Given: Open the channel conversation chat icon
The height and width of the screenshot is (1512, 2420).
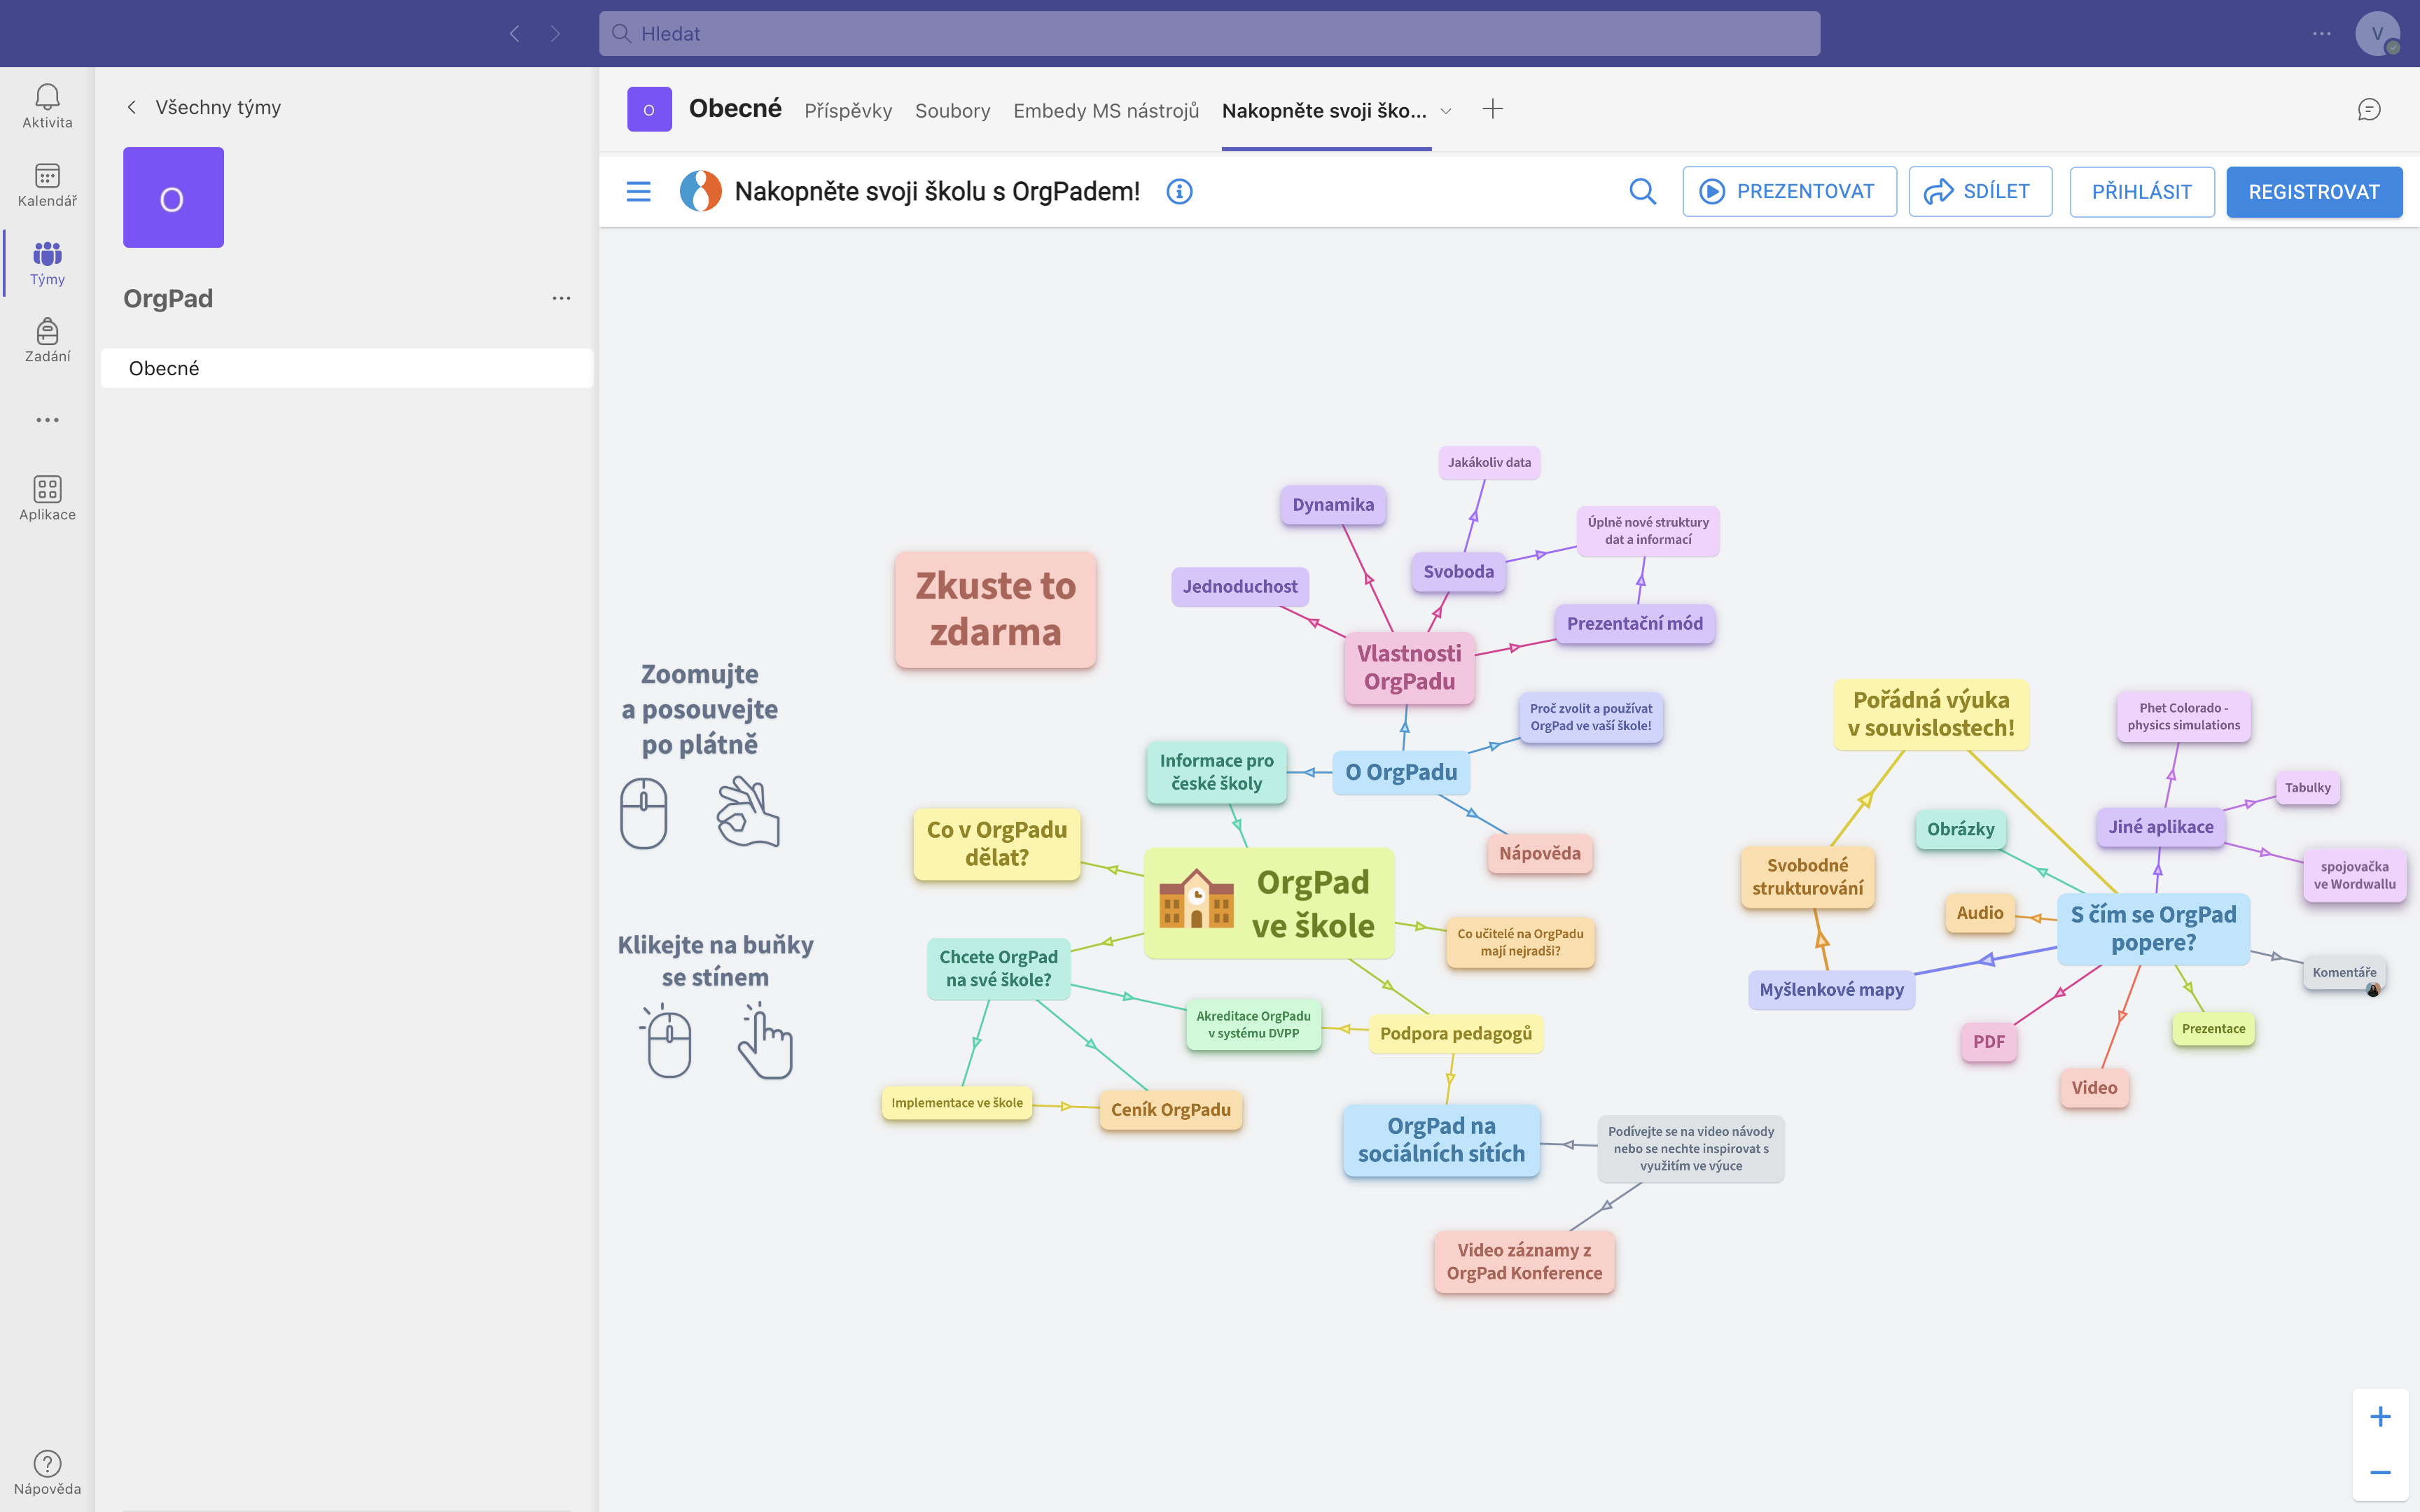Looking at the screenshot, I should click(2368, 110).
